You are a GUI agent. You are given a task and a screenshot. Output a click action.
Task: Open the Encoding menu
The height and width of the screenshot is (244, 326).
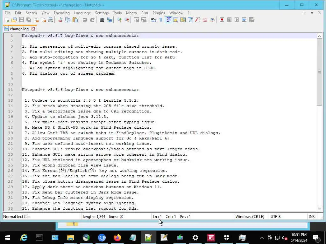pos(62,13)
